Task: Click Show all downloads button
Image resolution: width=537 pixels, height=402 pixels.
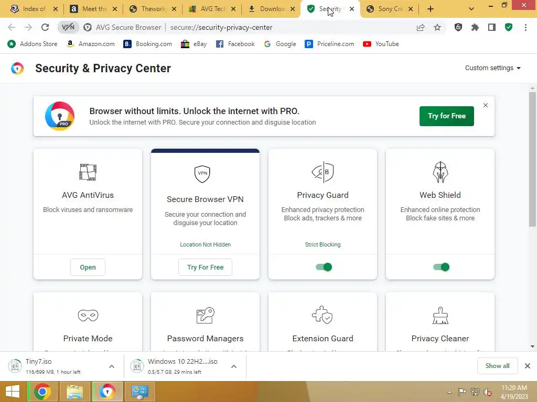Action: pyautogui.click(x=497, y=366)
